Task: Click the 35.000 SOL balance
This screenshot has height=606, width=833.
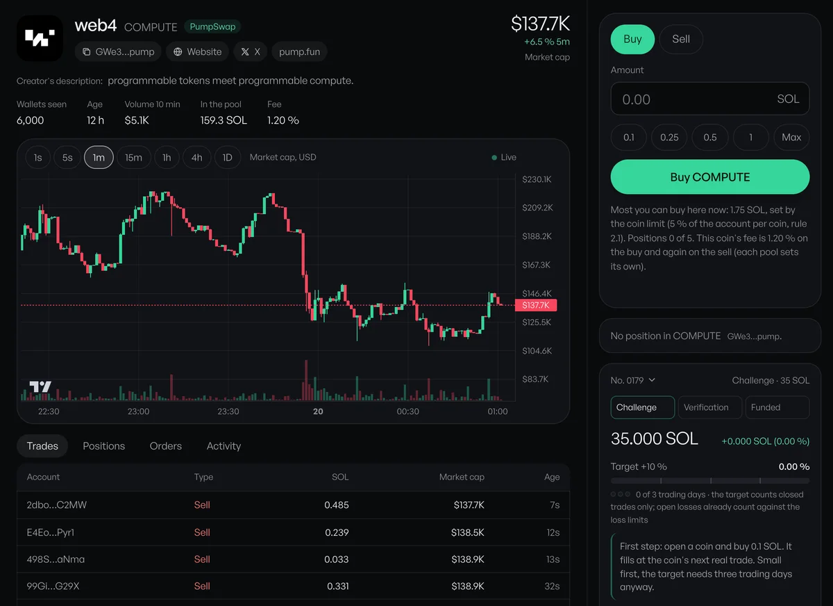Action: [x=655, y=439]
